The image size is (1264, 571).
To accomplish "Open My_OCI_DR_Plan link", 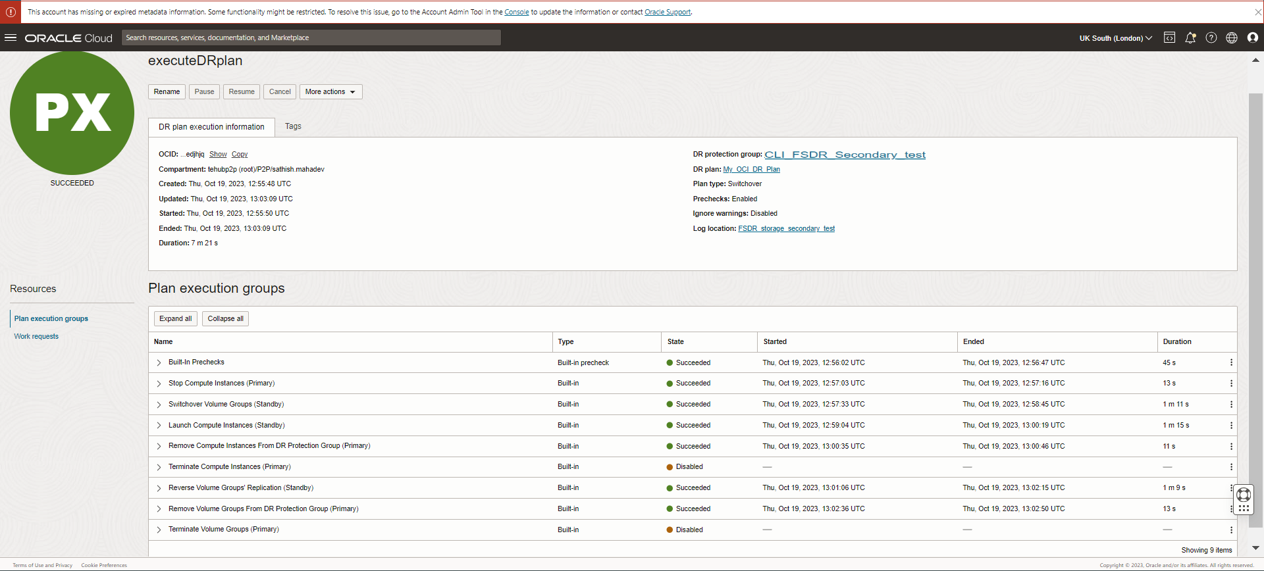I will click(751, 170).
